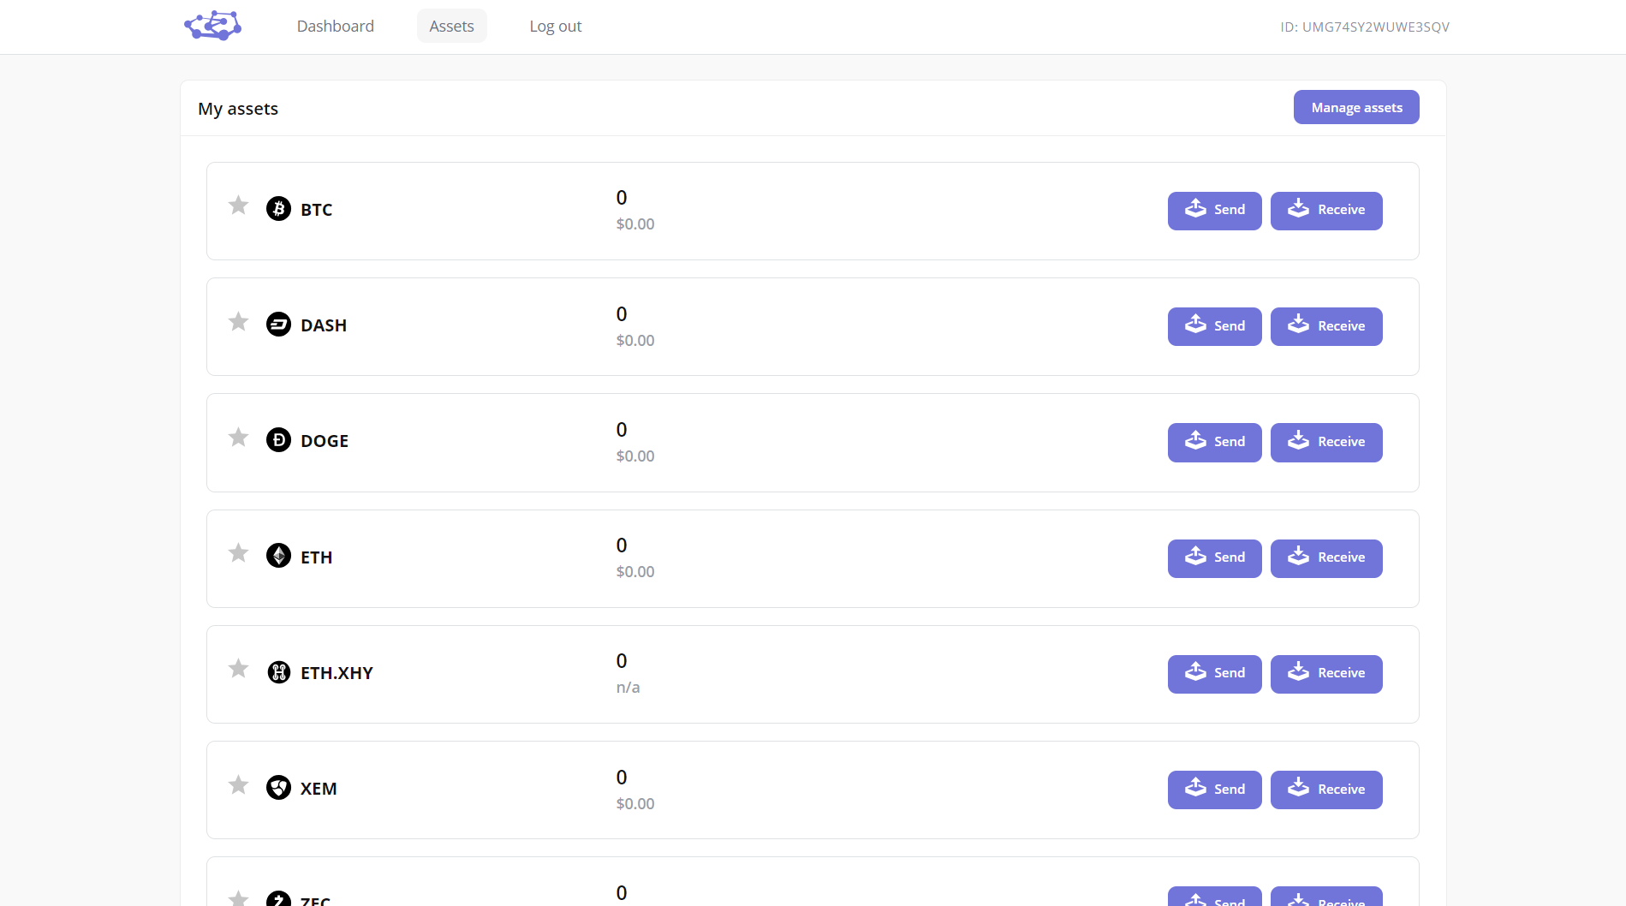The image size is (1626, 906).
Task: Click the XEM coin icon
Action: pos(278,788)
